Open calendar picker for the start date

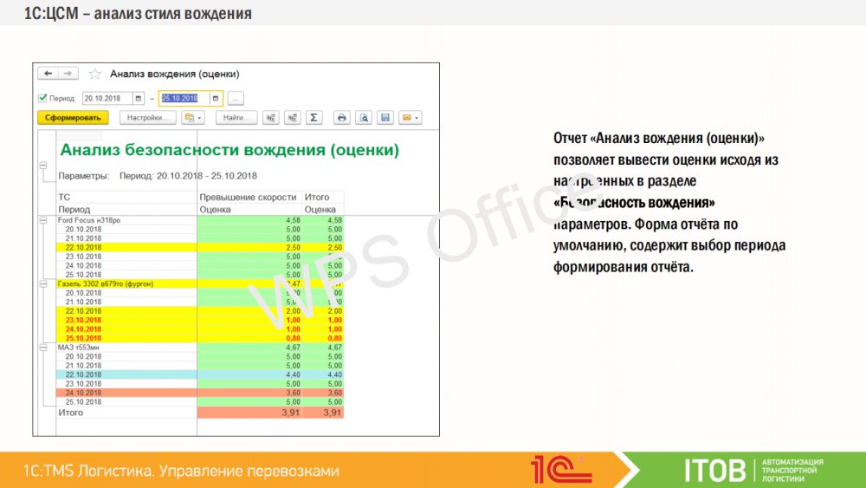coord(138,98)
